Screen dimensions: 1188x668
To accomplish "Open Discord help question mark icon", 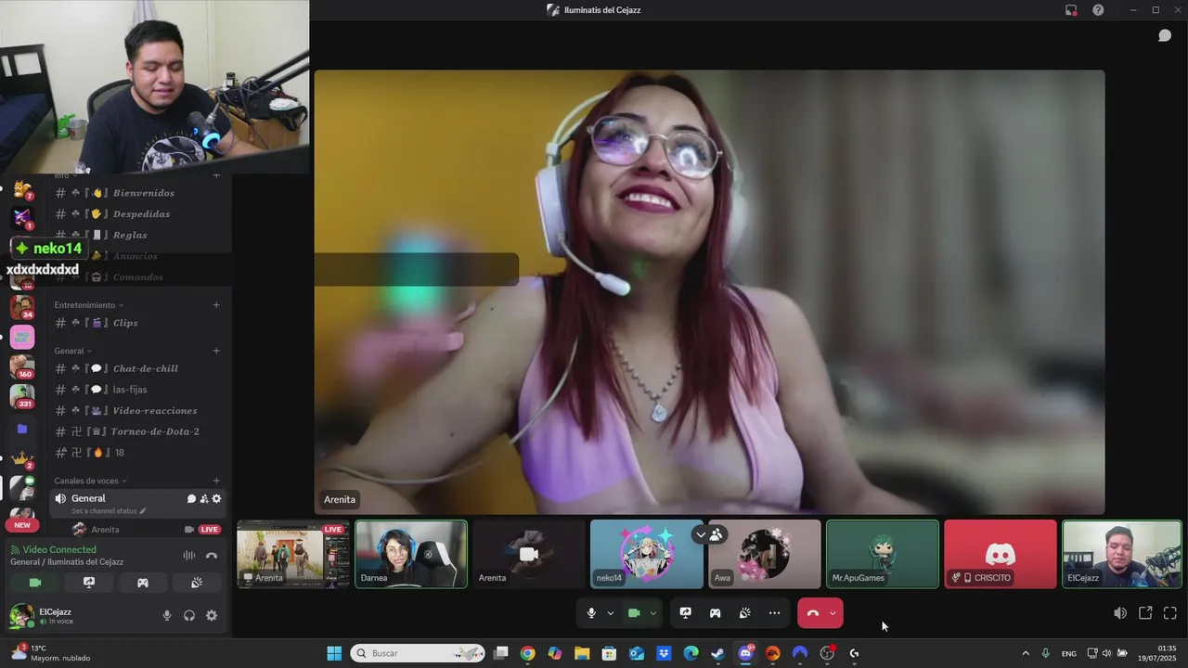I will pyautogui.click(x=1098, y=10).
